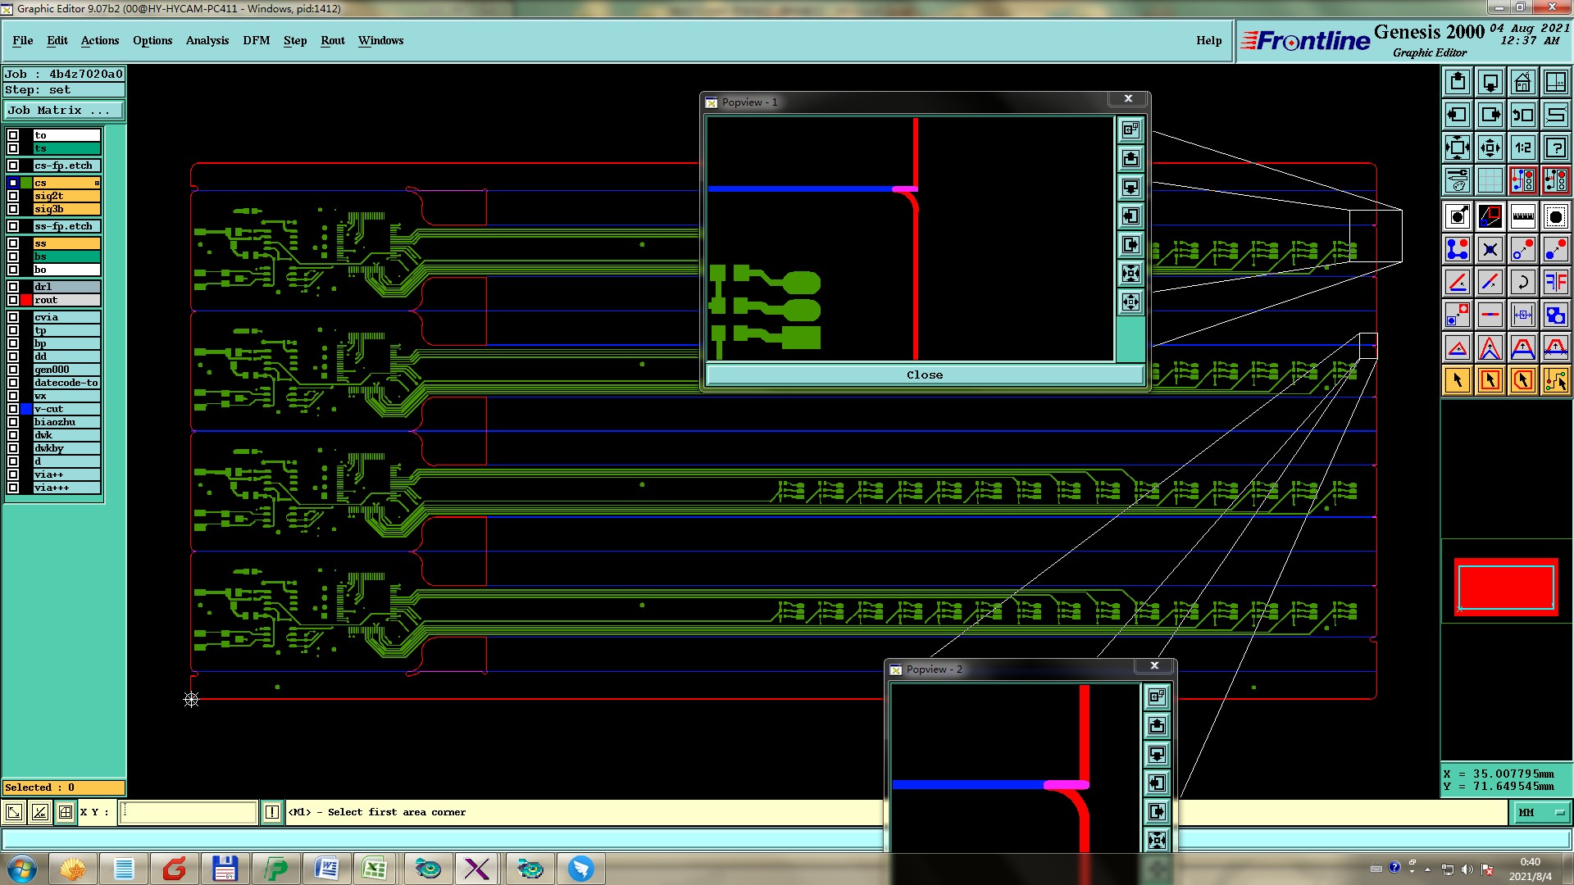This screenshot has height=885, width=1574.
Task: Open the wrench and palette settings icon
Action: click(x=1458, y=180)
